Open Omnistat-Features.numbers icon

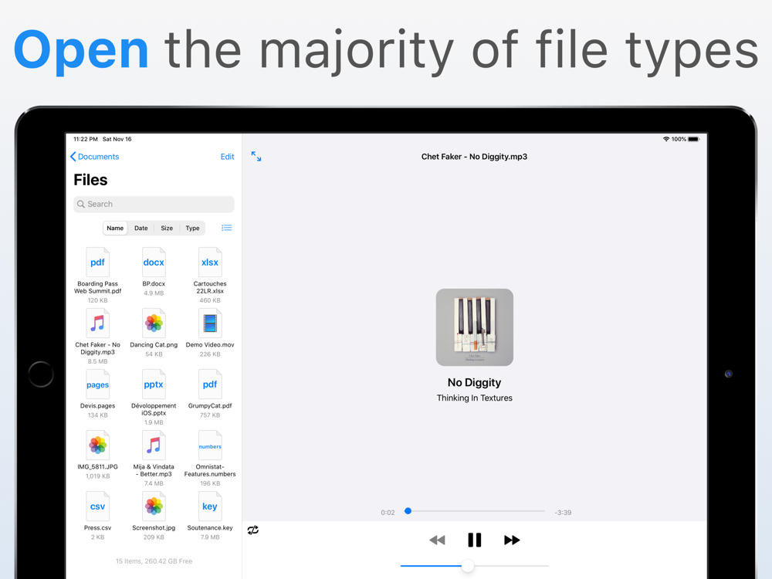point(210,445)
